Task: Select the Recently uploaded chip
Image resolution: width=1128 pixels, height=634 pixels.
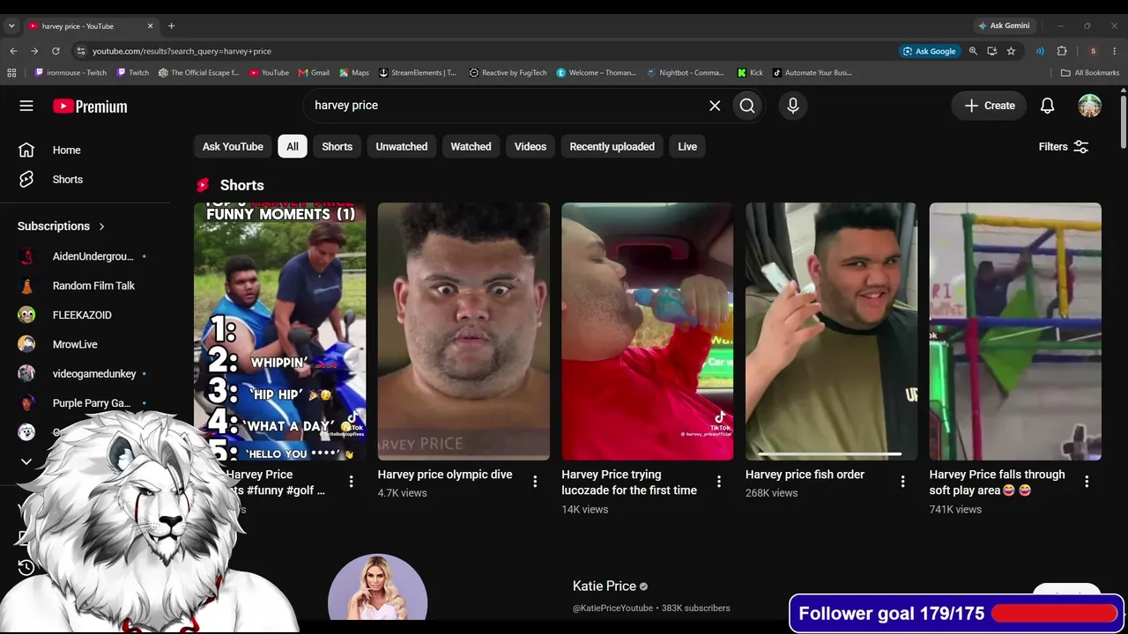Action: 612,147
